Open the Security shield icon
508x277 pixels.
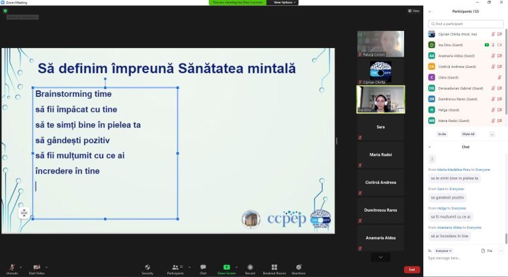(147, 267)
